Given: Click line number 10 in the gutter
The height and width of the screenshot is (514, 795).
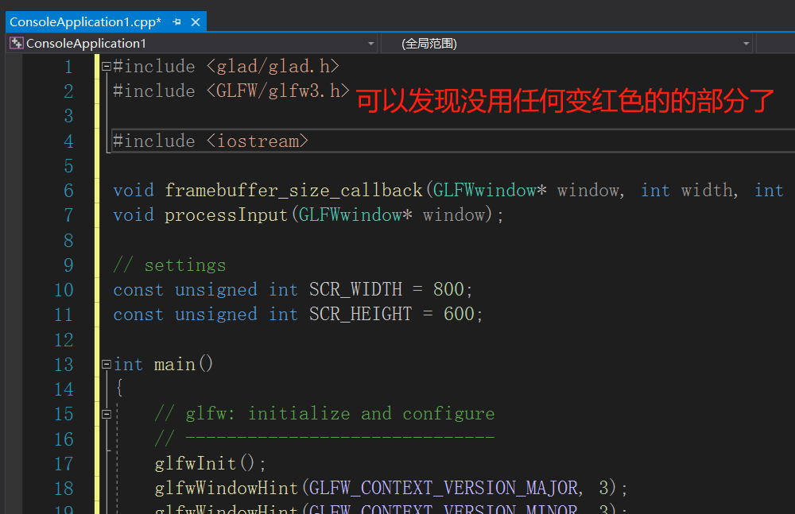Looking at the screenshot, I should (64, 290).
